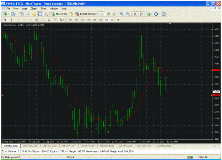Switch to line chart style
The width and height of the screenshot is (222, 160).
[x=114, y=14]
